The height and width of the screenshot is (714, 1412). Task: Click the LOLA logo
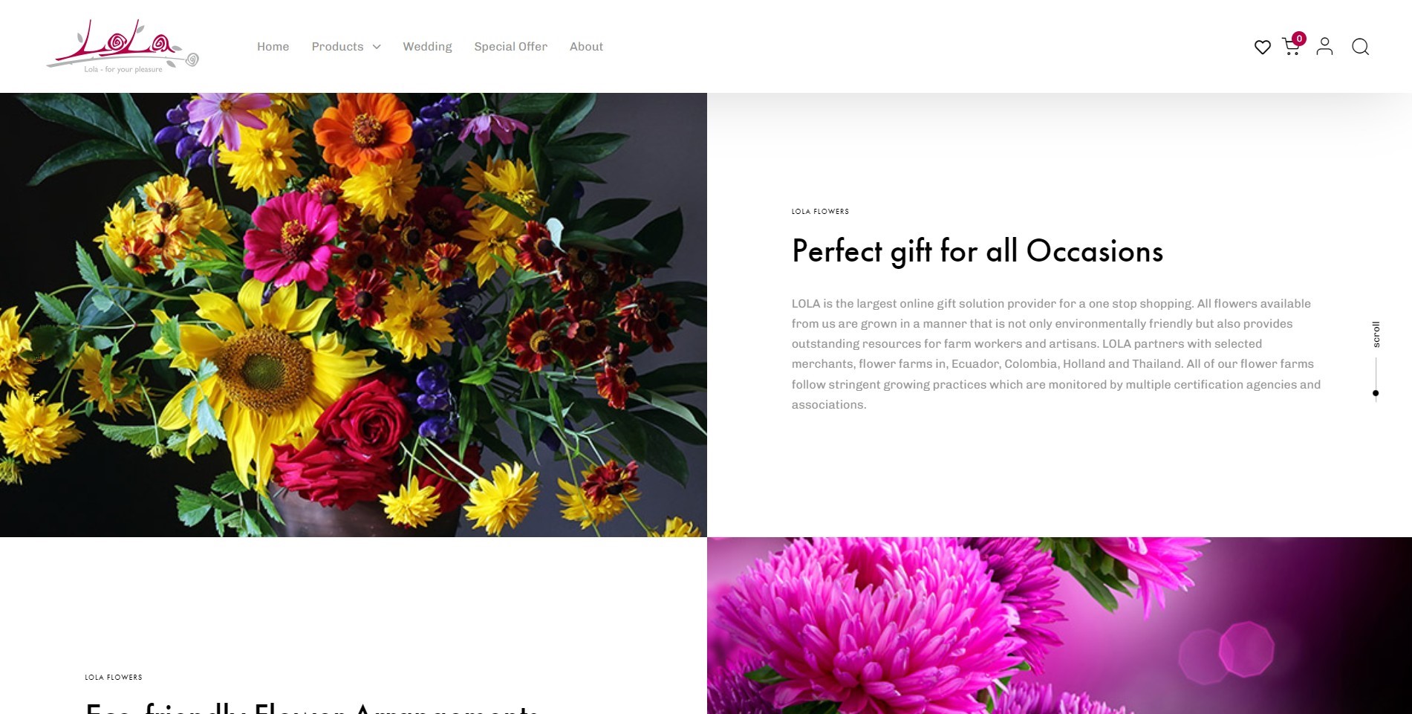click(123, 46)
